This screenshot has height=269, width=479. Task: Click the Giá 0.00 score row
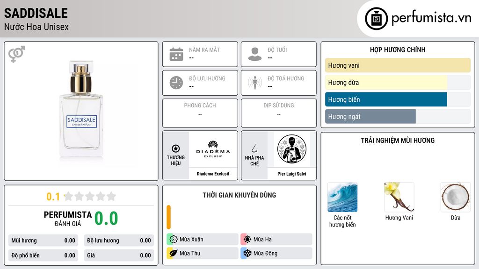pyautogui.click(x=119, y=255)
